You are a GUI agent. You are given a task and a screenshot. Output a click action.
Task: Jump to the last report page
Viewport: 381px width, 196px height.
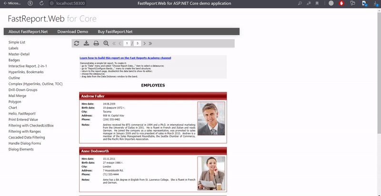[x=150, y=44]
